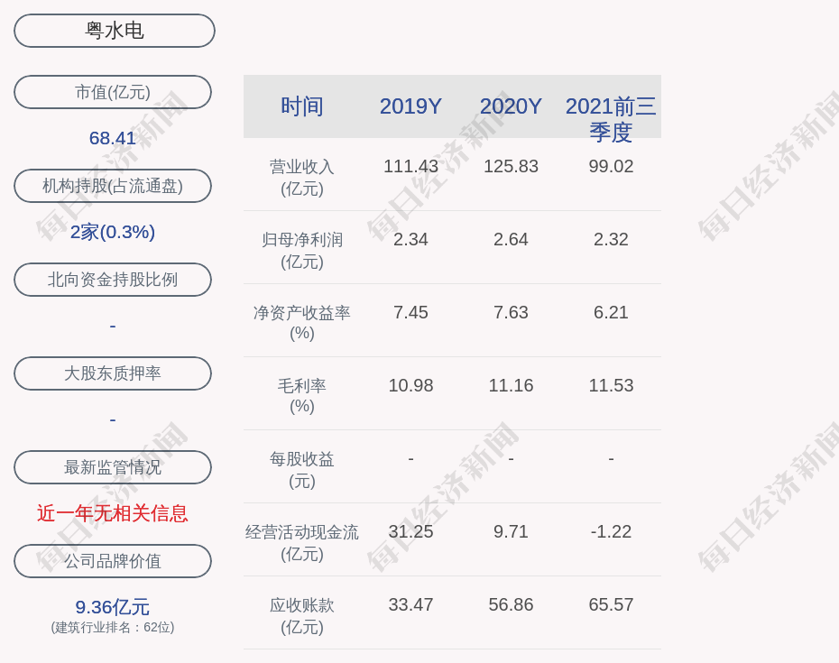The image size is (839, 663).
Task: Click the 营业收入(亿元) row label
Action: tap(302, 177)
